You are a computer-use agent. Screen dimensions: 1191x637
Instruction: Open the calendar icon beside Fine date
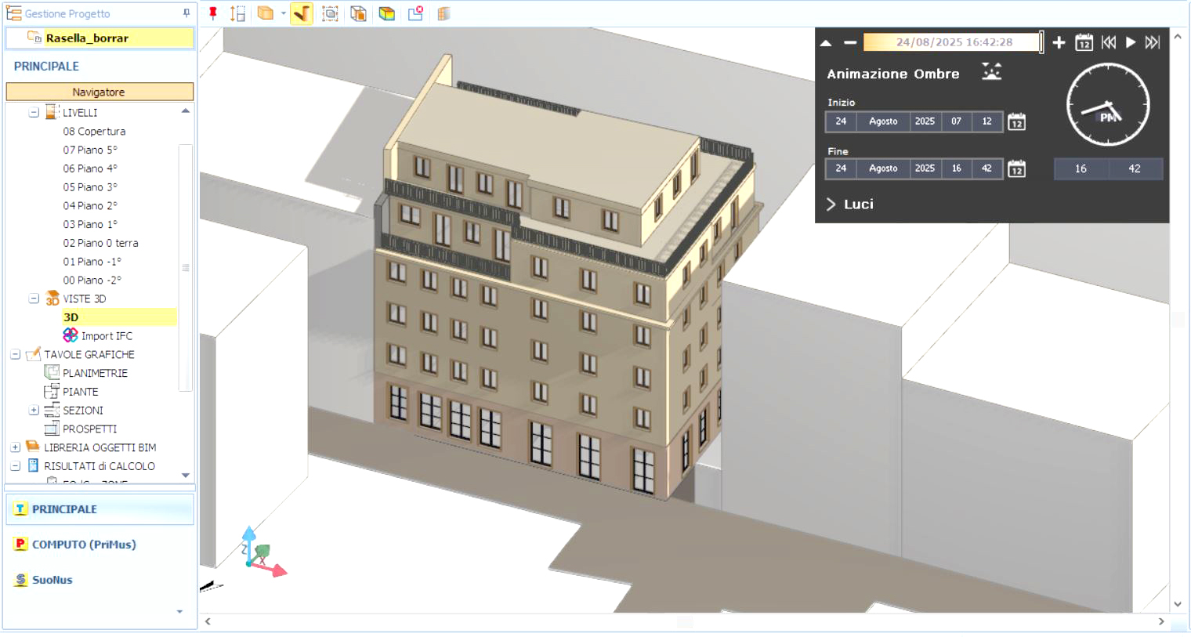[x=1016, y=168]
